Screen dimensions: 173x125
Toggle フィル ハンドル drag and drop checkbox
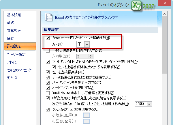[x=48, y=62]
